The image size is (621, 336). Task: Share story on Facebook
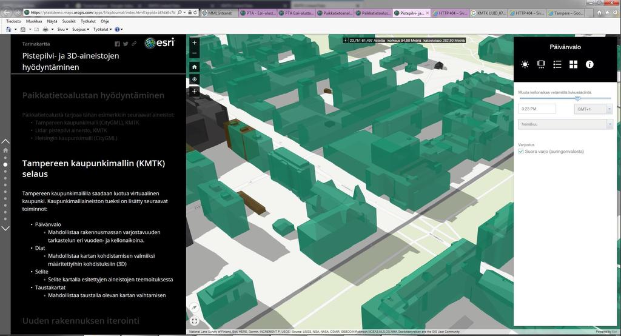117,44
